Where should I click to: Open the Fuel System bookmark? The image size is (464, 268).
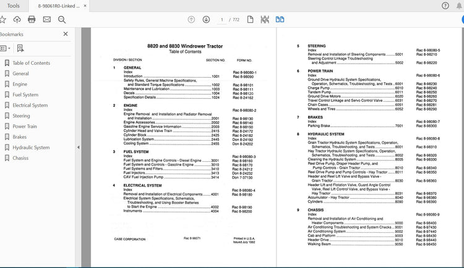pyautogui.click(x=25, y=94)
